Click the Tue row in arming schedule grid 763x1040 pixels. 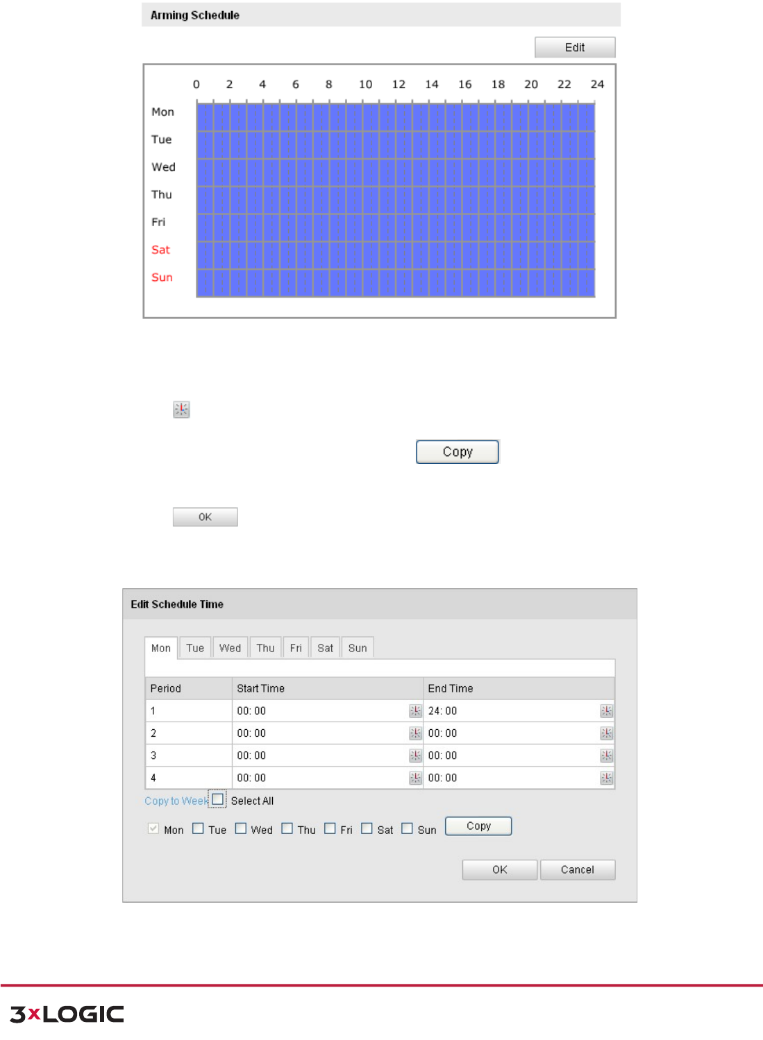396,145
